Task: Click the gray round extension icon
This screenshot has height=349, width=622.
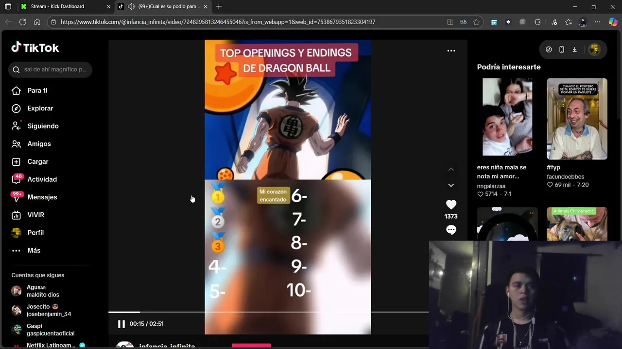Action: pyautogui.click(x=523, y=22)
